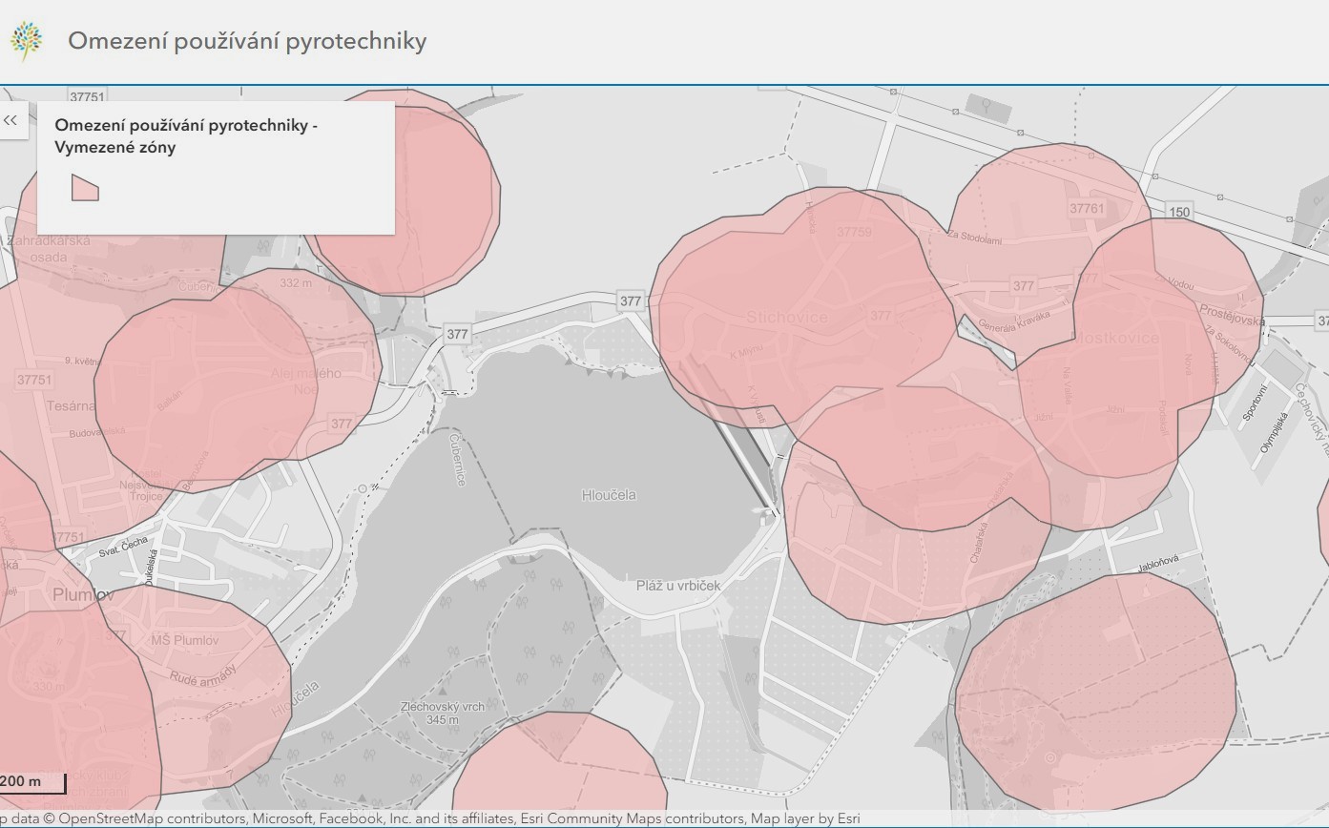
Task: Click the 37759 road shield in Stichovice
Action: point(854,232)
